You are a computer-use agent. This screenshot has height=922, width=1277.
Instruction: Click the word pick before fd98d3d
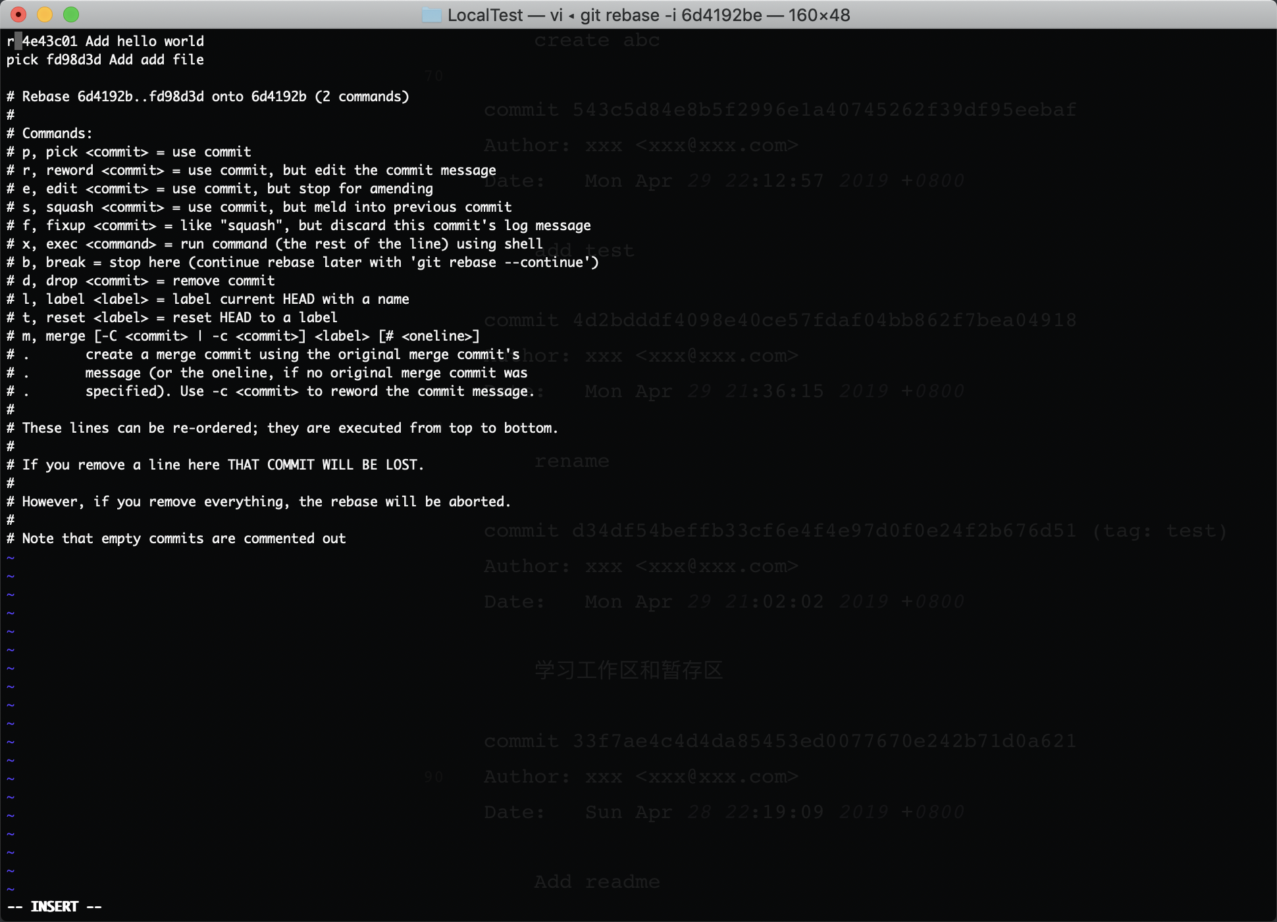(22, 60)
